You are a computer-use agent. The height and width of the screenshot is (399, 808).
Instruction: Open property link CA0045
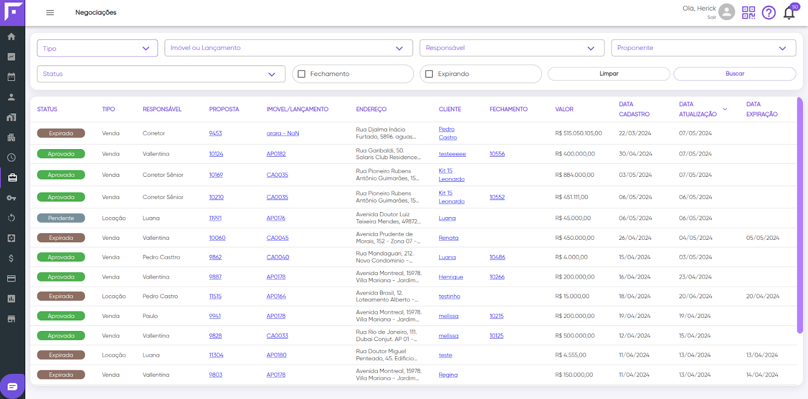point(278,238)
